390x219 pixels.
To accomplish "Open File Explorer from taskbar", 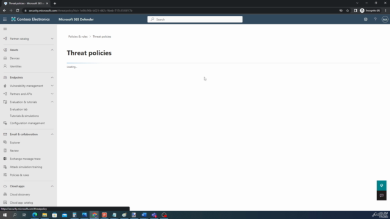I will pos(44,215).
